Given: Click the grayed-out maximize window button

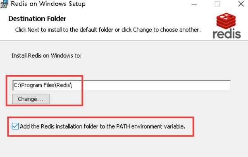Looking at the screenshot, I should point(217,4).
